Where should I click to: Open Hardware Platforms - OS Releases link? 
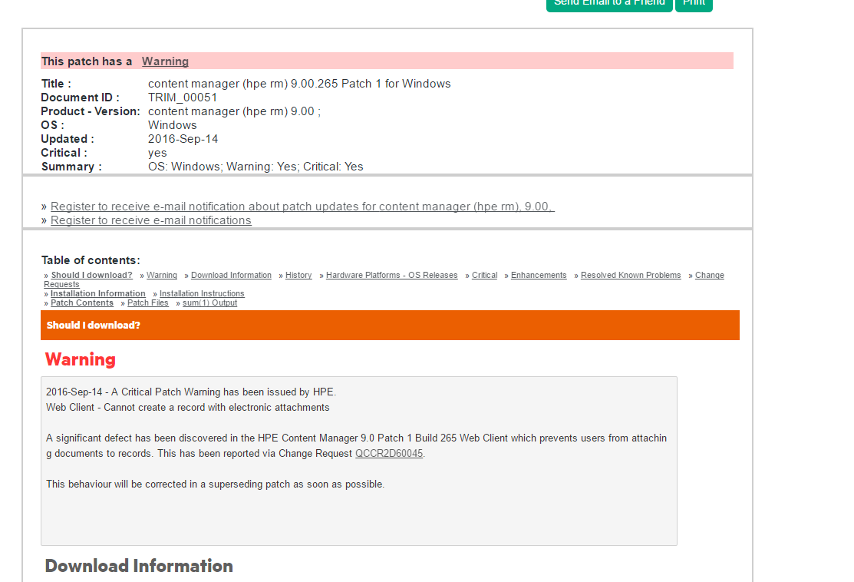coord(391,275)
